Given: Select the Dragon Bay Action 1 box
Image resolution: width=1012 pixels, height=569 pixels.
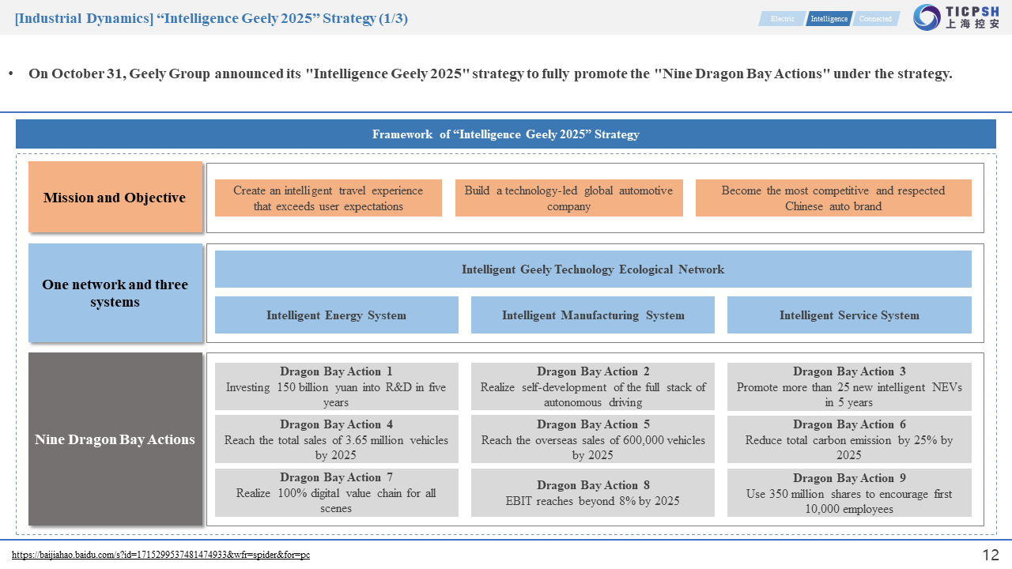Looking at the screenshot, I should coord(336,386).
